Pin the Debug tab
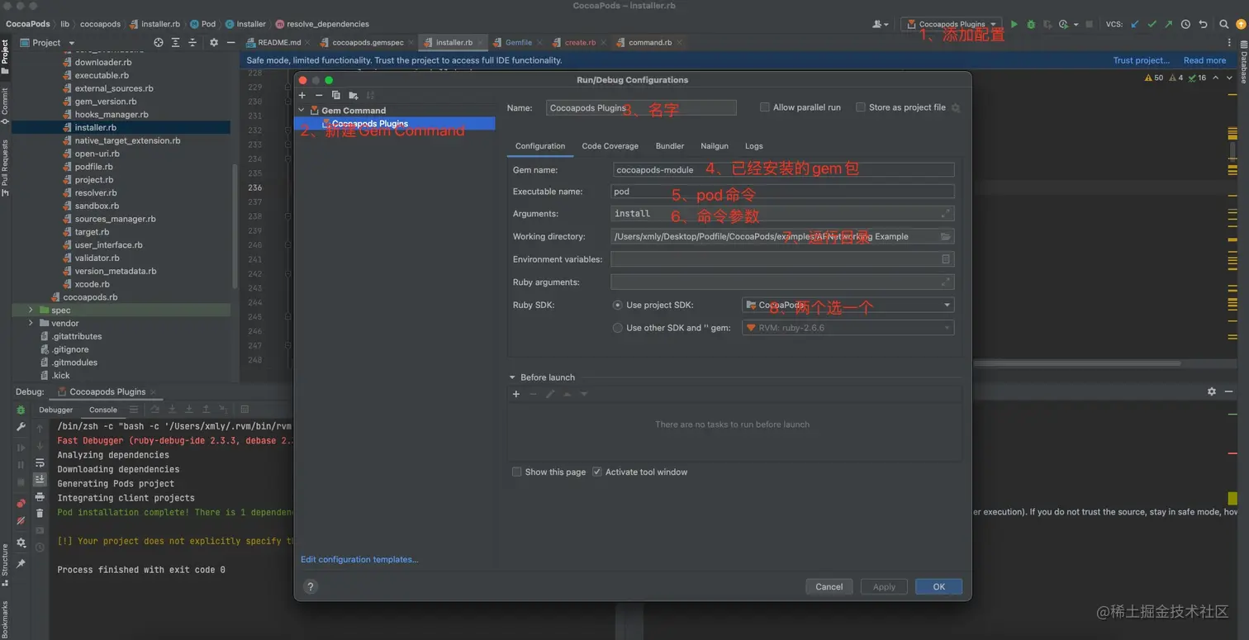The height and width of the screenshot is (640, 1249). 21,564
